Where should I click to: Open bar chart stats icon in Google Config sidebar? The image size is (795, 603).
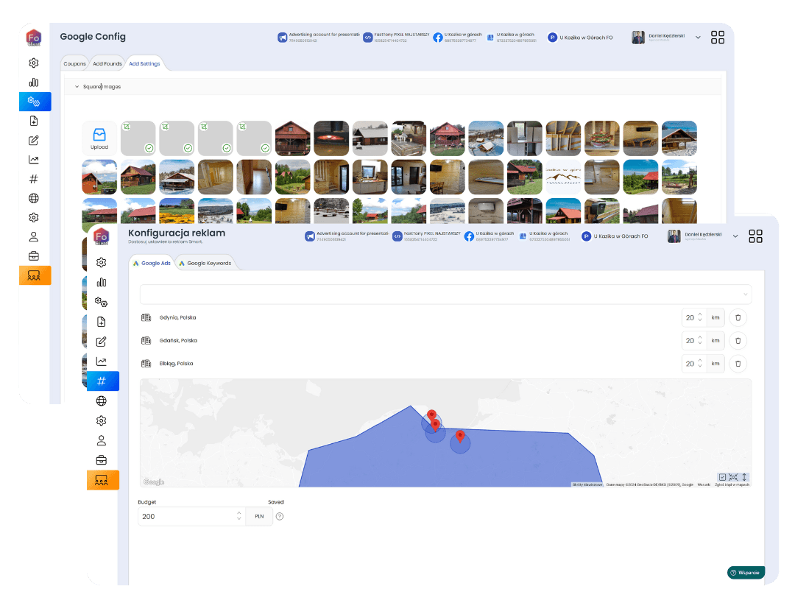[34, 82]
